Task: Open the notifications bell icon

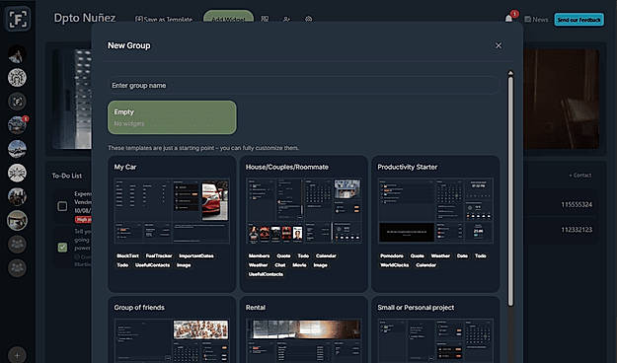Action: pos(508,19)
